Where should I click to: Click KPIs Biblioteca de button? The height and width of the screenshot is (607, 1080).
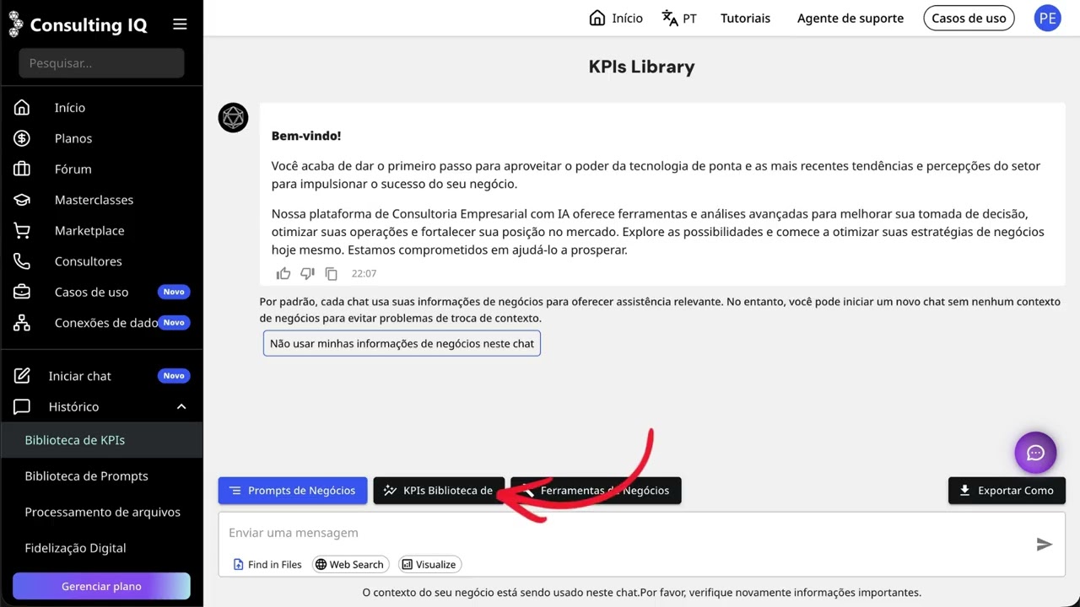click(x=439, y=491)
